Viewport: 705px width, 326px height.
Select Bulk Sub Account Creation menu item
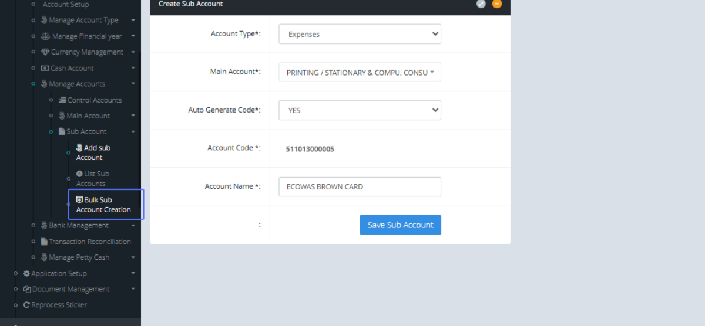pyautogui.click(x=103, y=205)
